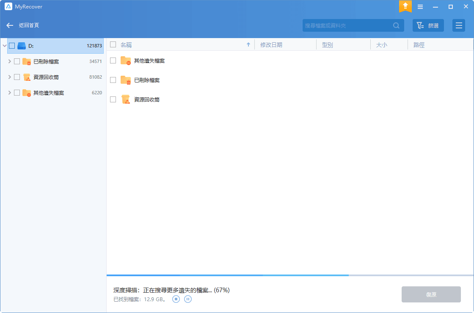Click the 其他遺失檔案 folder icon in file list
Viewport: 474px width, 313px height.
click(125, 61)
